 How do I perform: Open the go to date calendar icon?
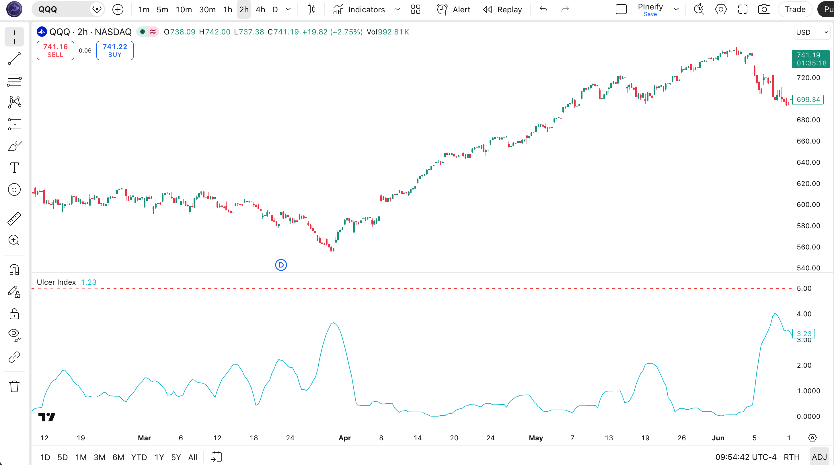point(217,457)
